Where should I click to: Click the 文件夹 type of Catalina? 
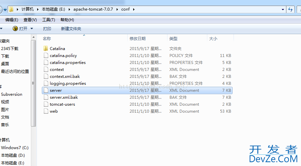175,49
